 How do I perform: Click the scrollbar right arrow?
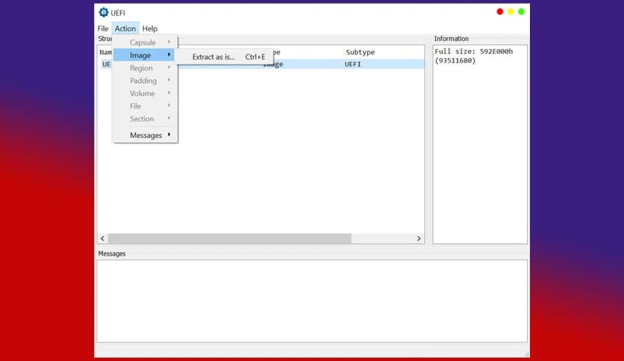coord(419,239)
